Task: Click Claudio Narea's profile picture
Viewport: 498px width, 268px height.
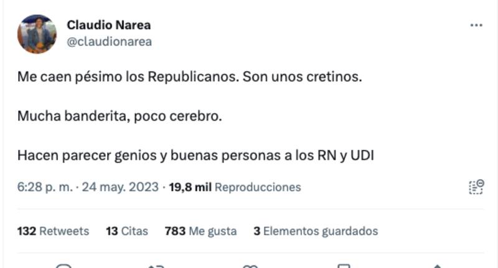Action: coord(37,34)
